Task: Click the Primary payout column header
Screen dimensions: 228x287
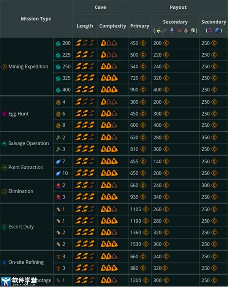Action: [139, 26]
